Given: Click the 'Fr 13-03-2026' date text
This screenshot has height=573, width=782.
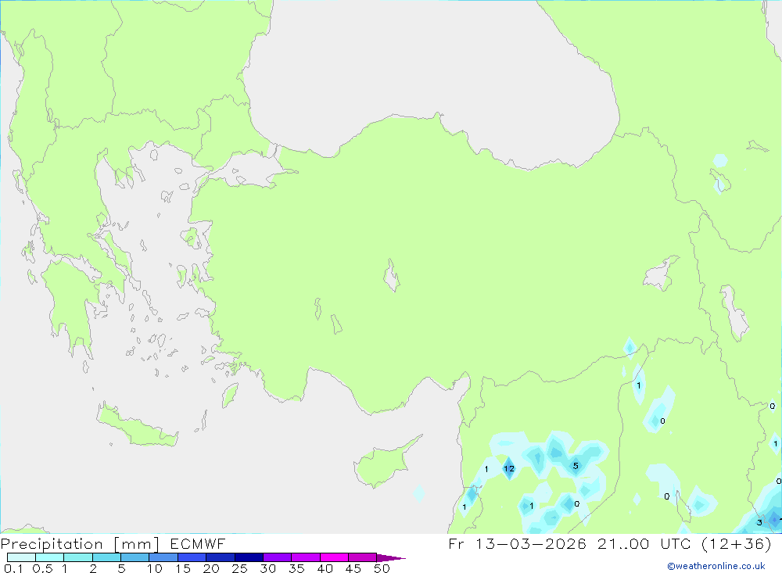Looking at the screenshot, I should click(517, 543).
